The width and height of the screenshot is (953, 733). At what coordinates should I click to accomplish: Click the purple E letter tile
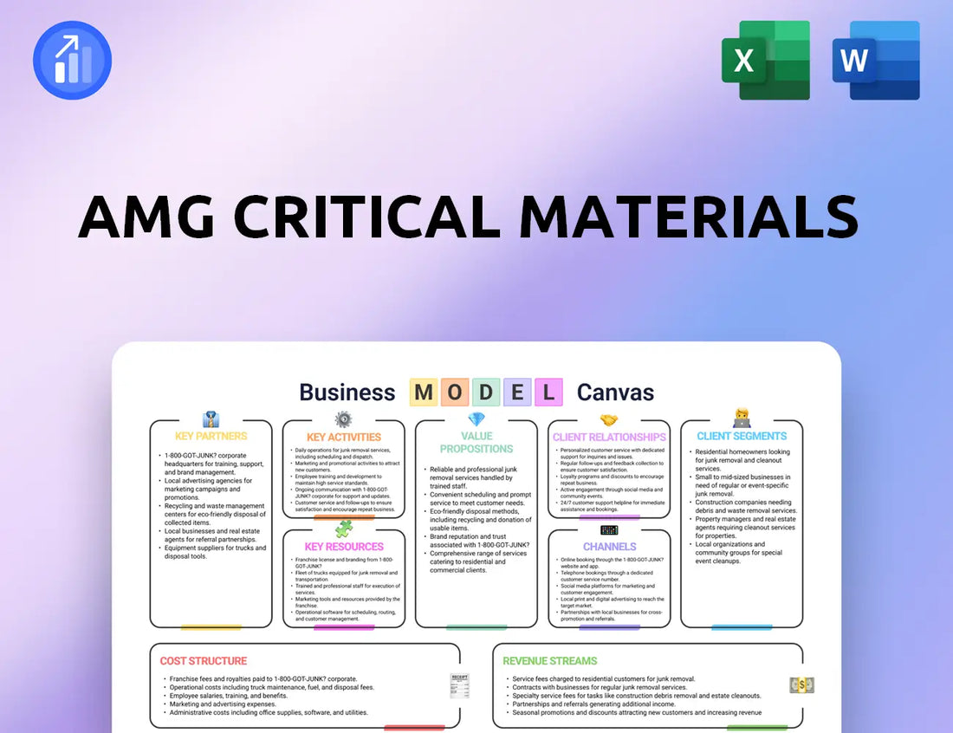tap(517, 392)
